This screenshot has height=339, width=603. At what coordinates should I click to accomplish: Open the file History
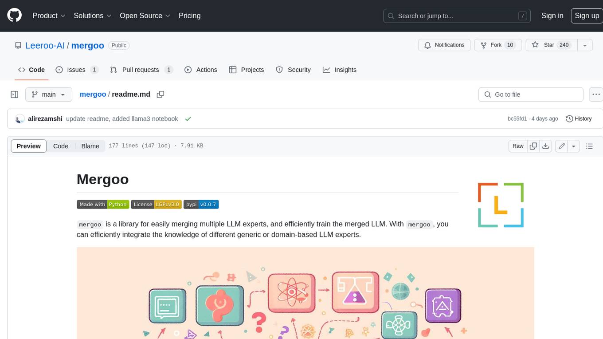(x=579, y=119)
